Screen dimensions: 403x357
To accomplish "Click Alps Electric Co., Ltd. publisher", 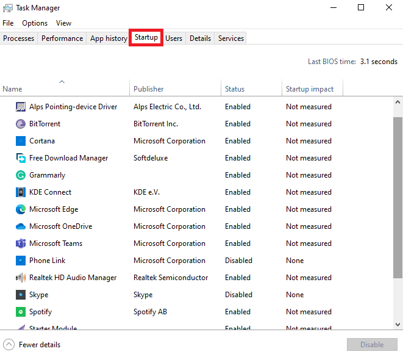I will (167, 107).
